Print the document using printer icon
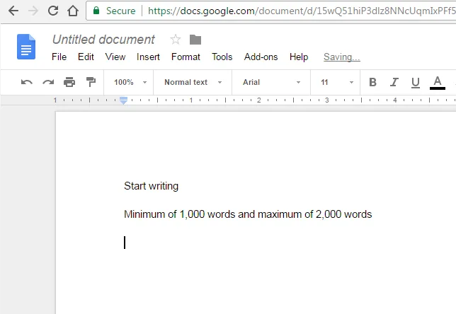This screenshot has width=456, height=314. pos(69,82)
